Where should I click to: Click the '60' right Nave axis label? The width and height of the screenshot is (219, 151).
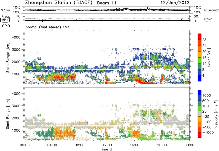196,16
